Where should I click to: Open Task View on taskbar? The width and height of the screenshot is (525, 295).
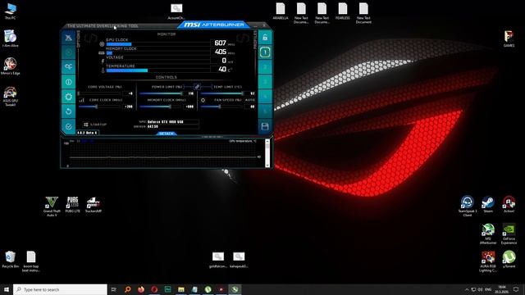pyautogui.click(x=114, y=289)
